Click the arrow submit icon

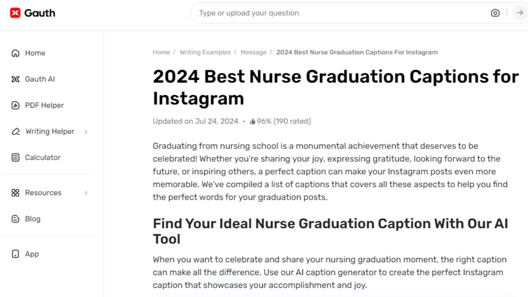520,13
